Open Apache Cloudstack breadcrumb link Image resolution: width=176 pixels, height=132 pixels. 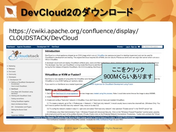click(24, 47)
